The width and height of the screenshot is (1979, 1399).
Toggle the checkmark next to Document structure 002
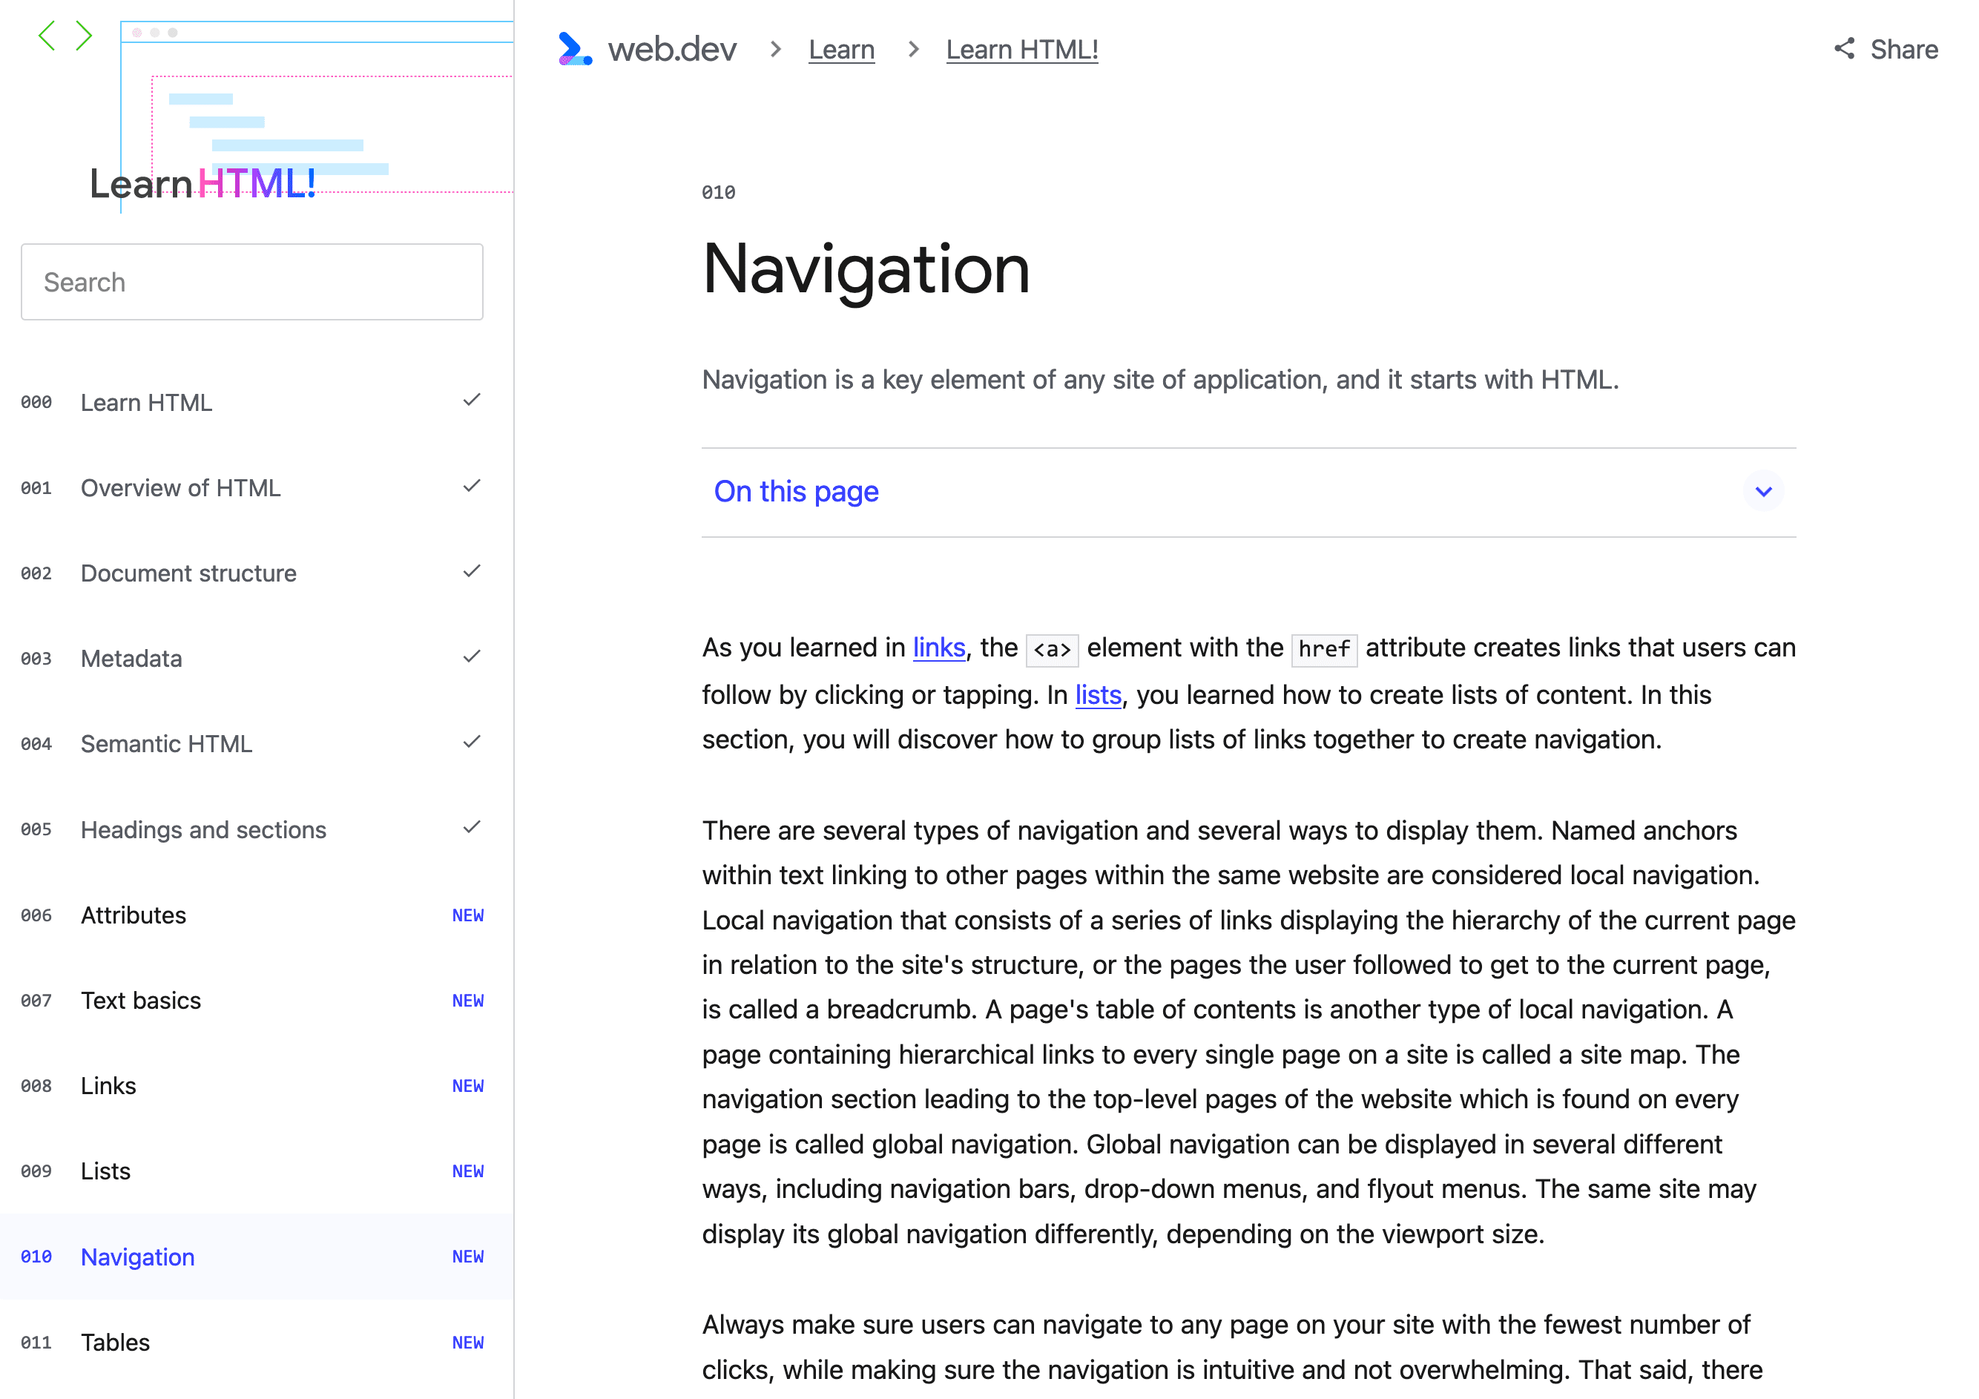471,573
